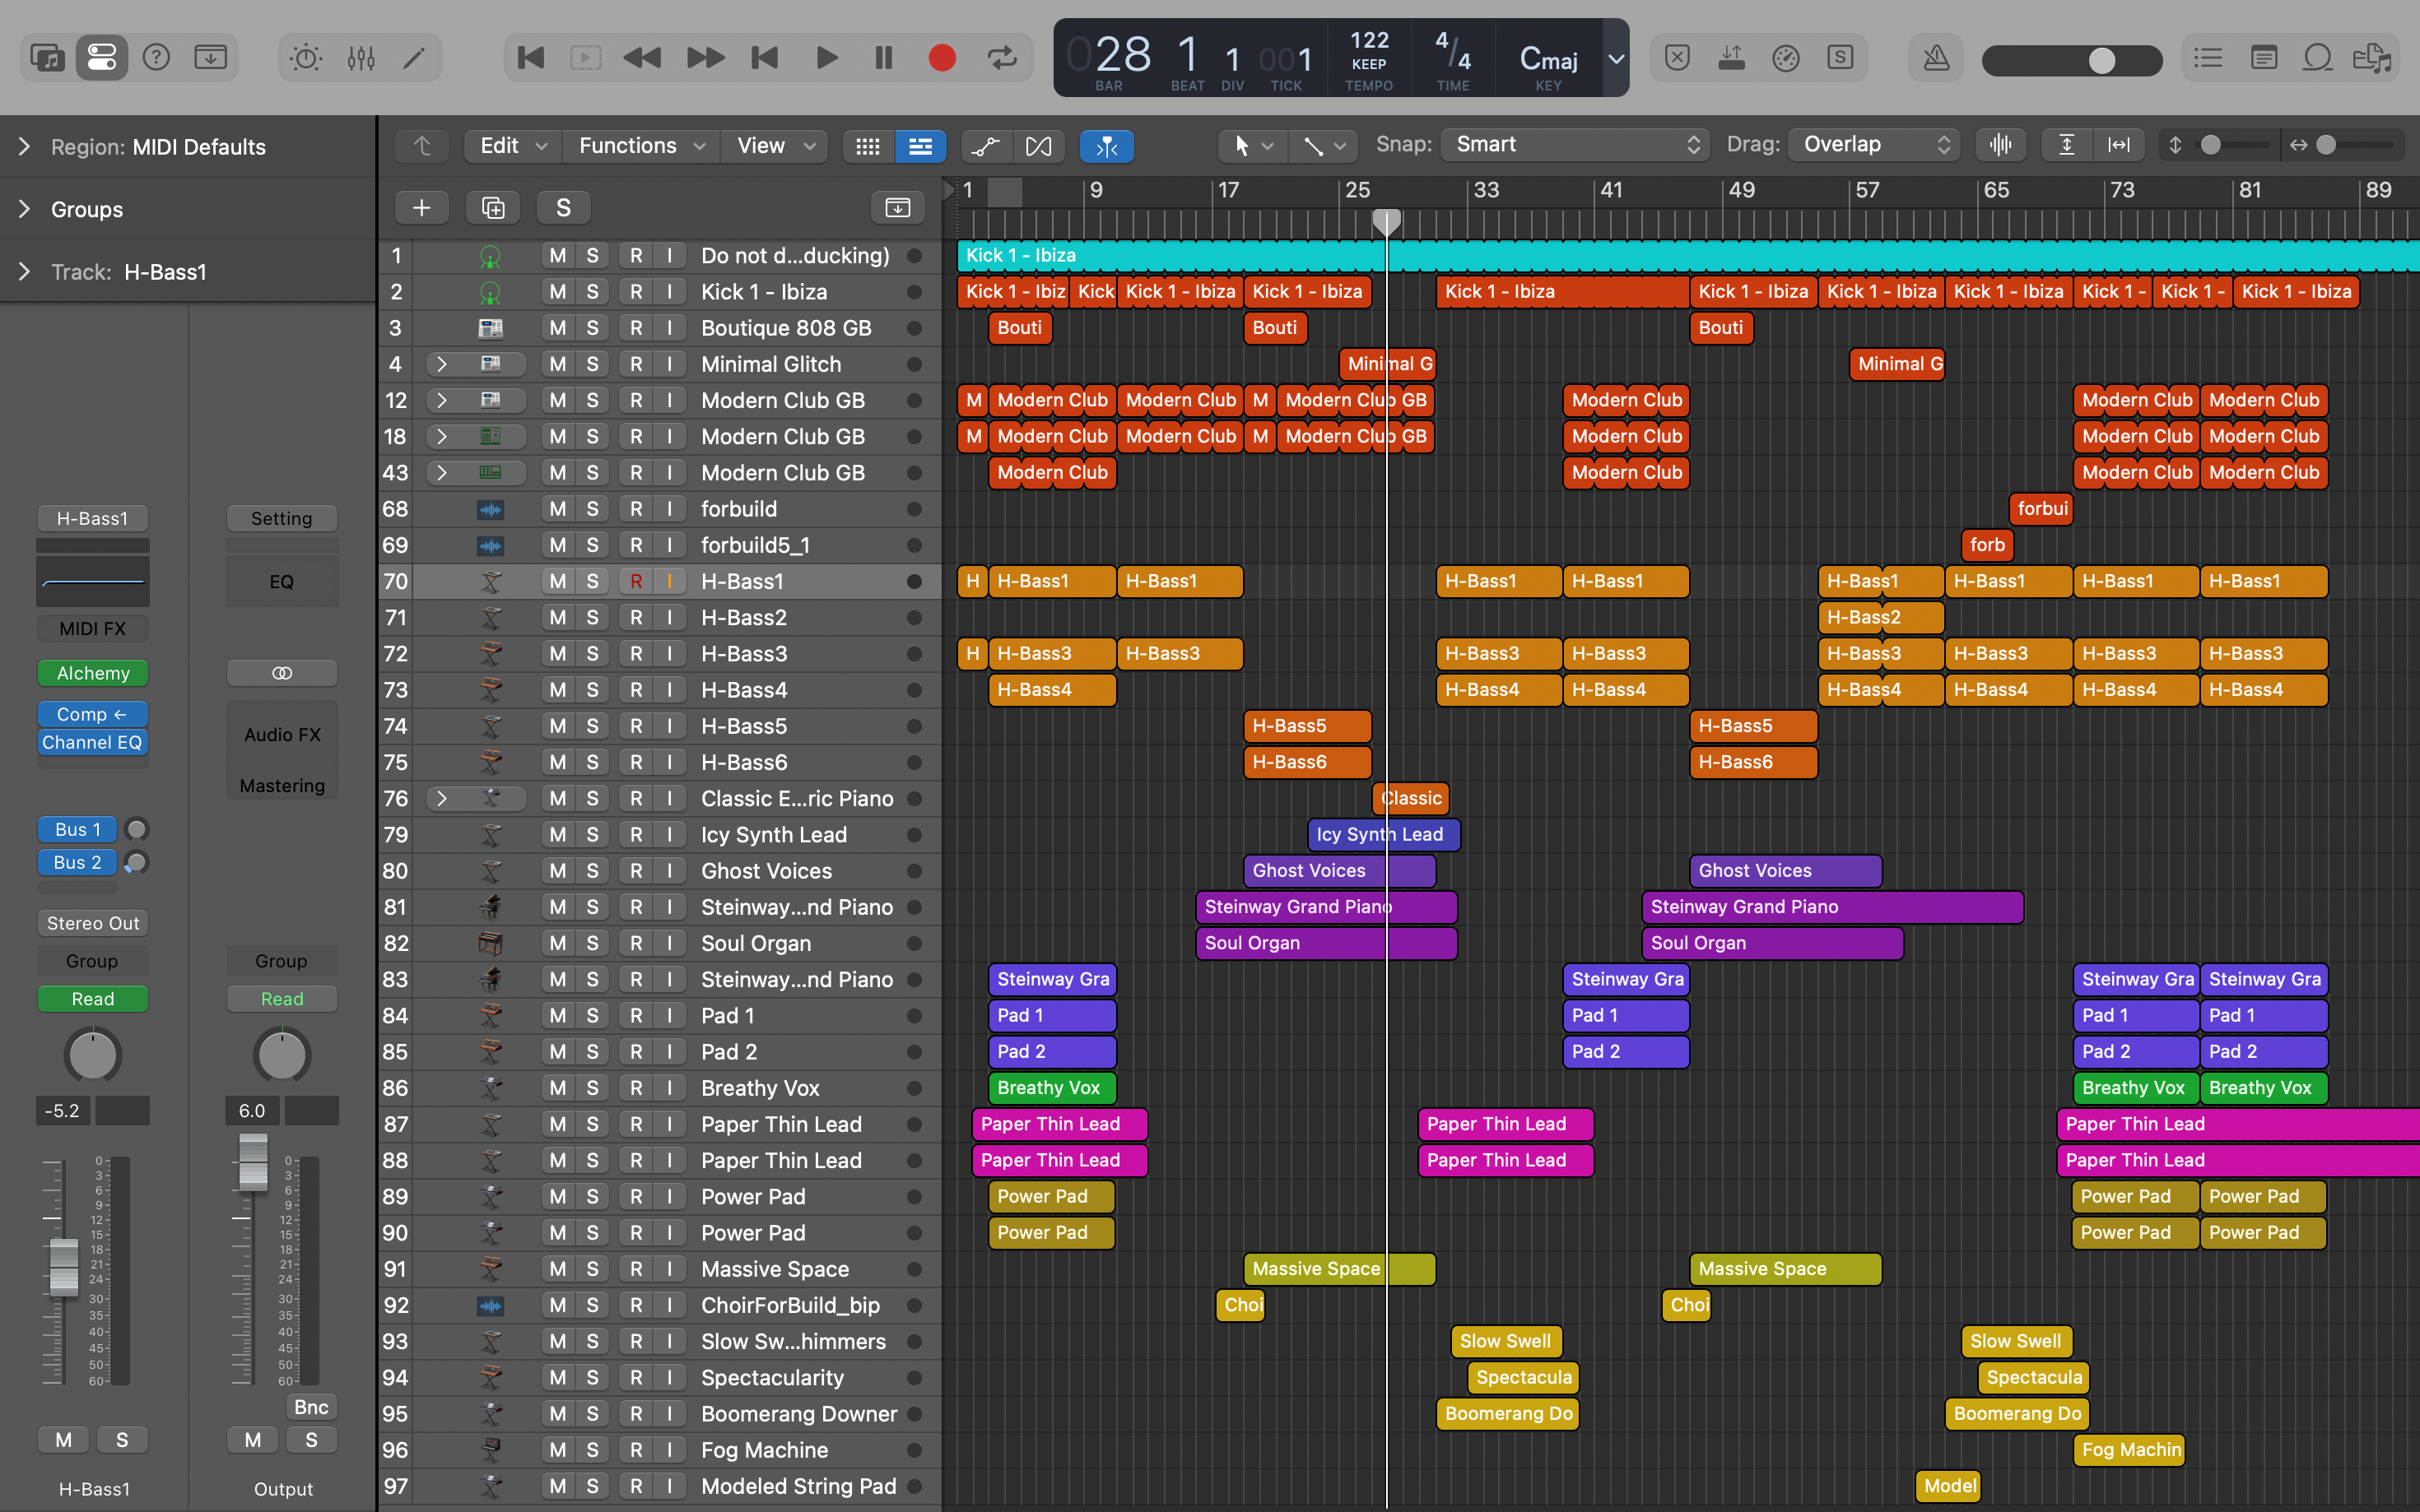Toggle Cycle mode in the transport bar
The width and height of the screenshot is (2420, 1512).
(x=1002, y=58)
